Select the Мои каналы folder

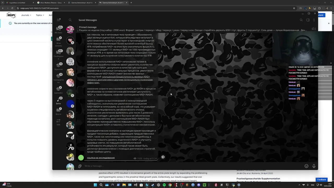click(x=58, y=41)
